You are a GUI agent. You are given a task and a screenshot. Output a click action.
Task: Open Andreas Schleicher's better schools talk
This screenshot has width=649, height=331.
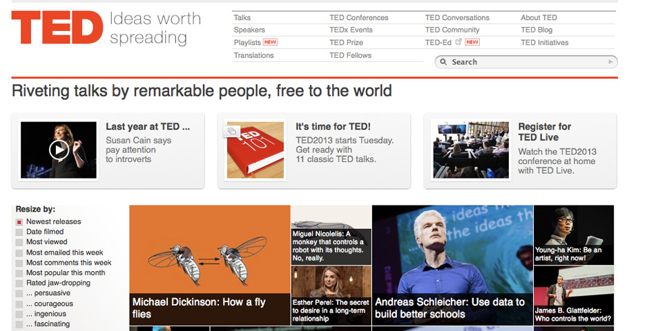point(452,265)
